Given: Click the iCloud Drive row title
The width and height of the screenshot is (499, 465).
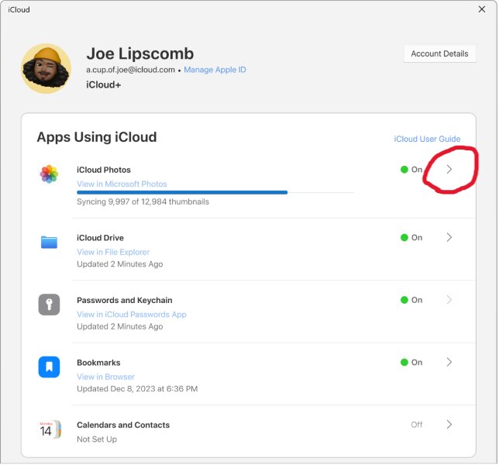Looking at the screenshot, I should (100, 238).
